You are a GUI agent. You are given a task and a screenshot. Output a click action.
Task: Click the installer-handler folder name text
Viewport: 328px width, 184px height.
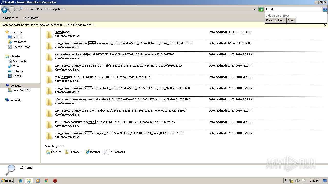pos(120,111)
